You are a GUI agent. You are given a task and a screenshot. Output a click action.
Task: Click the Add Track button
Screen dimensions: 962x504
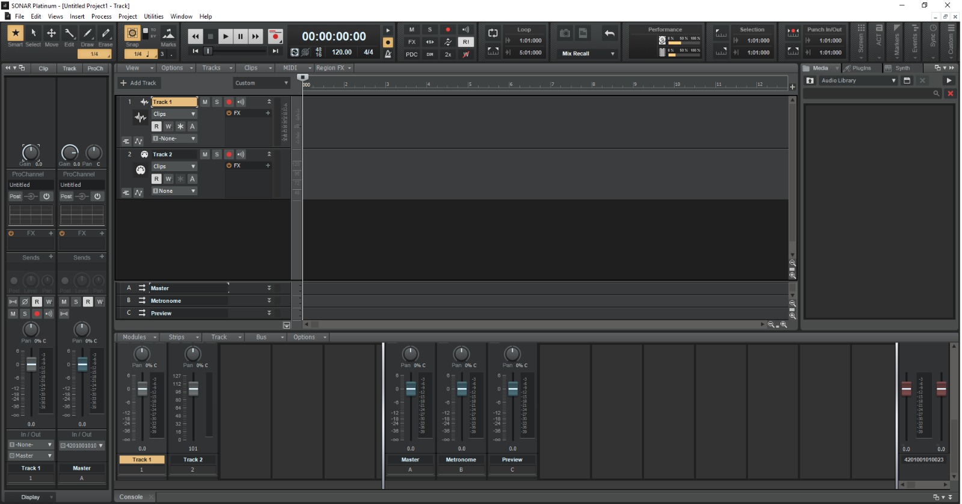click(x=138, y=83)
